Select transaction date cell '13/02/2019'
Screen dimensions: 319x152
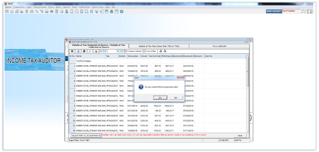pos(133,71)
